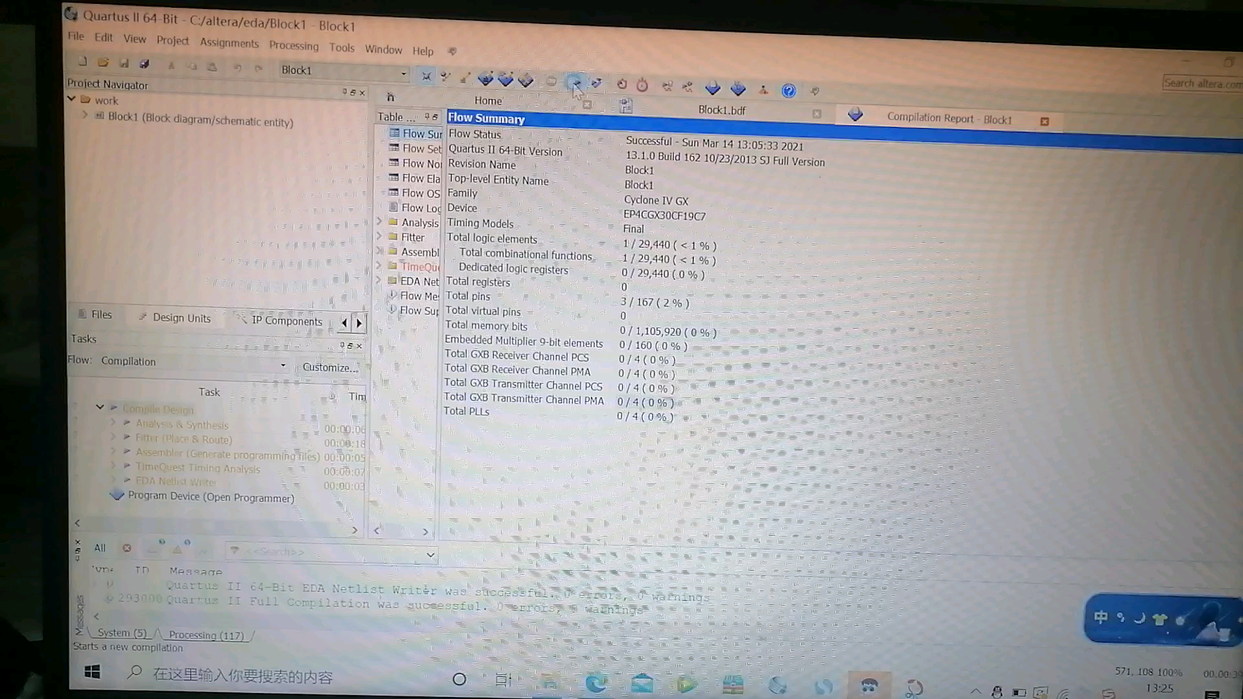Image resolution: width=1243 pixels, height=699 pixels.
Task: Select the Fitter (Place & Route) task row
Action: (x=183, y=439)
